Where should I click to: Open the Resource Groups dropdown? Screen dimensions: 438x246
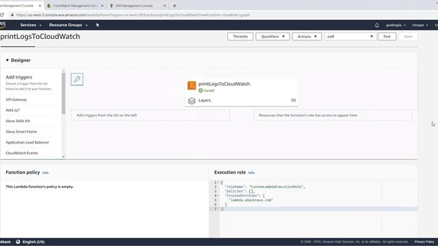[x=68, y=25]
